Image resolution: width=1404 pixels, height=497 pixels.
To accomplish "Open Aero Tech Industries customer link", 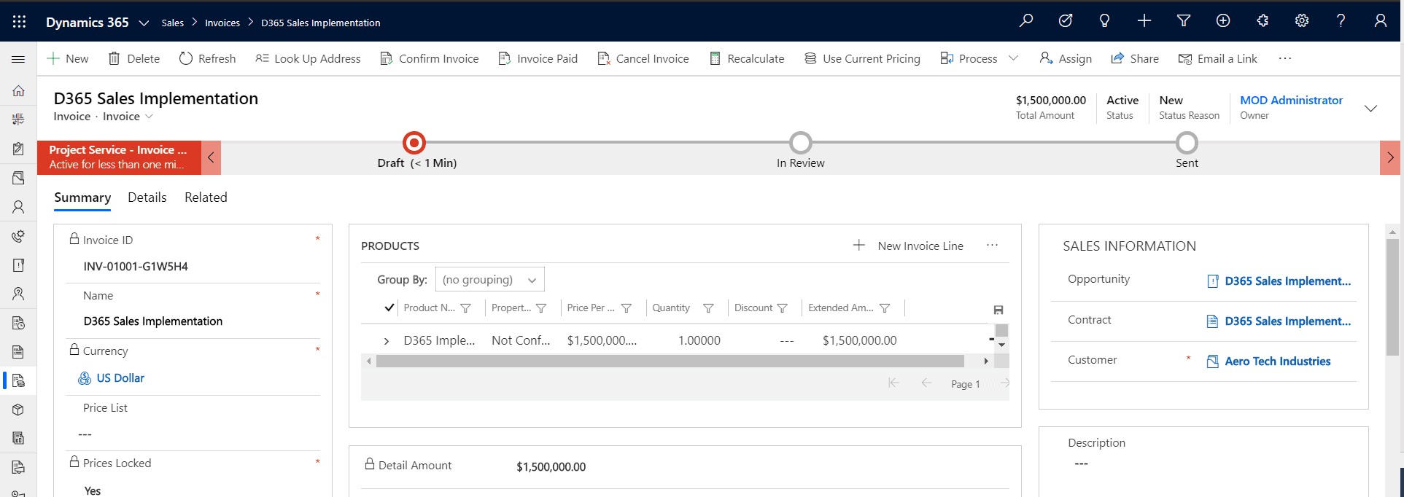I will coord(1277,361).
